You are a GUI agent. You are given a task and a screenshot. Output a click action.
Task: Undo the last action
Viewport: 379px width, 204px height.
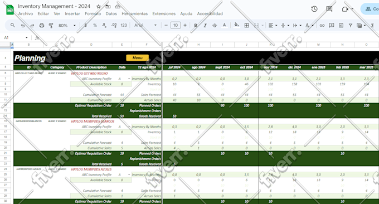(23, 26)
